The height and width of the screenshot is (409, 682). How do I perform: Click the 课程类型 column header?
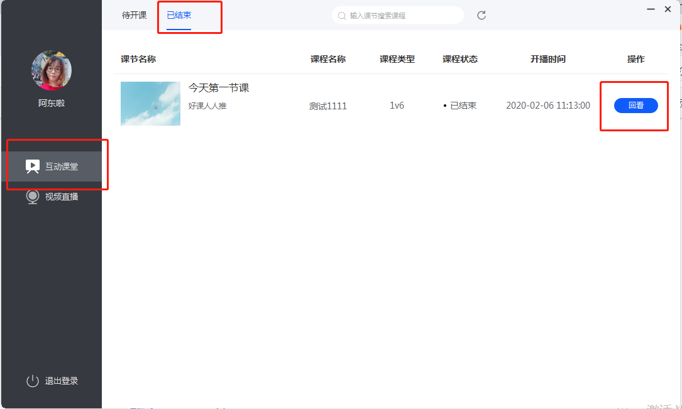pyautogui.click(x=397, y=59)
